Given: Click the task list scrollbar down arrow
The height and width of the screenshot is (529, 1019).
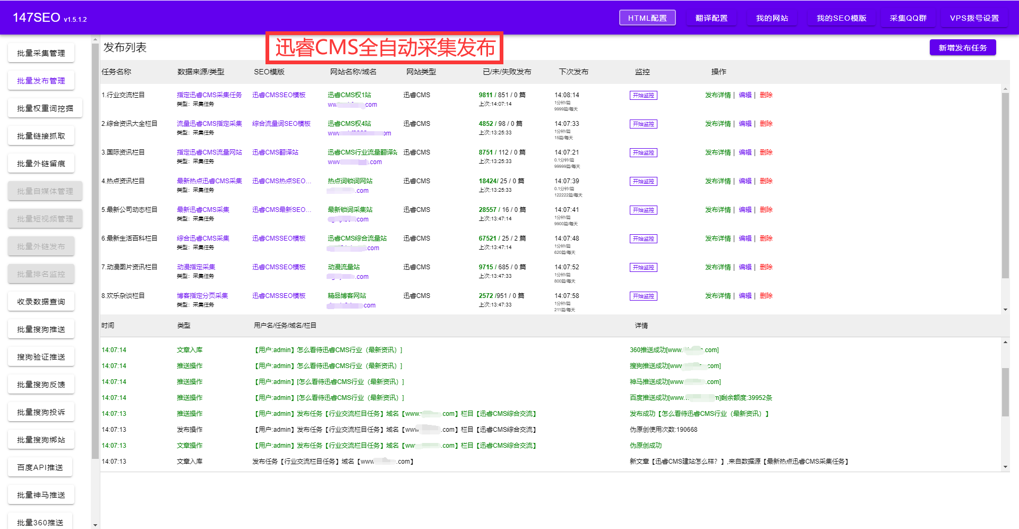Looking at the screenshot, I should 1005,310.
